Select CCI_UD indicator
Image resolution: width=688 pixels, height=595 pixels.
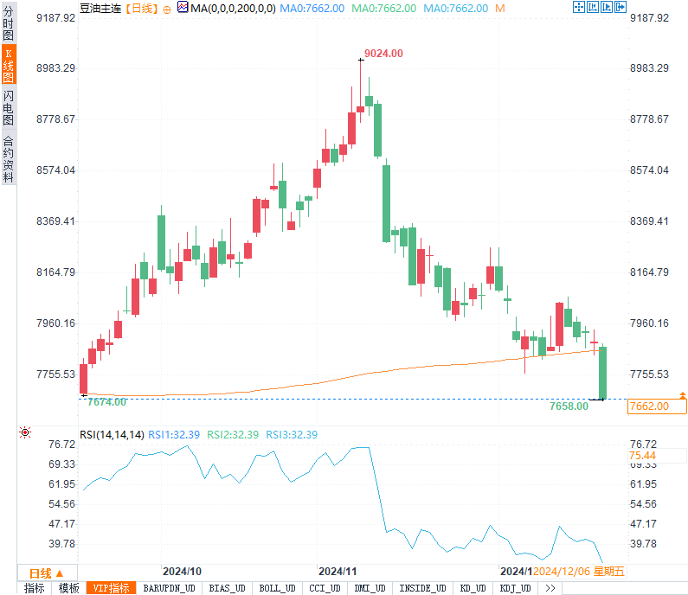(x=325, y=588)
